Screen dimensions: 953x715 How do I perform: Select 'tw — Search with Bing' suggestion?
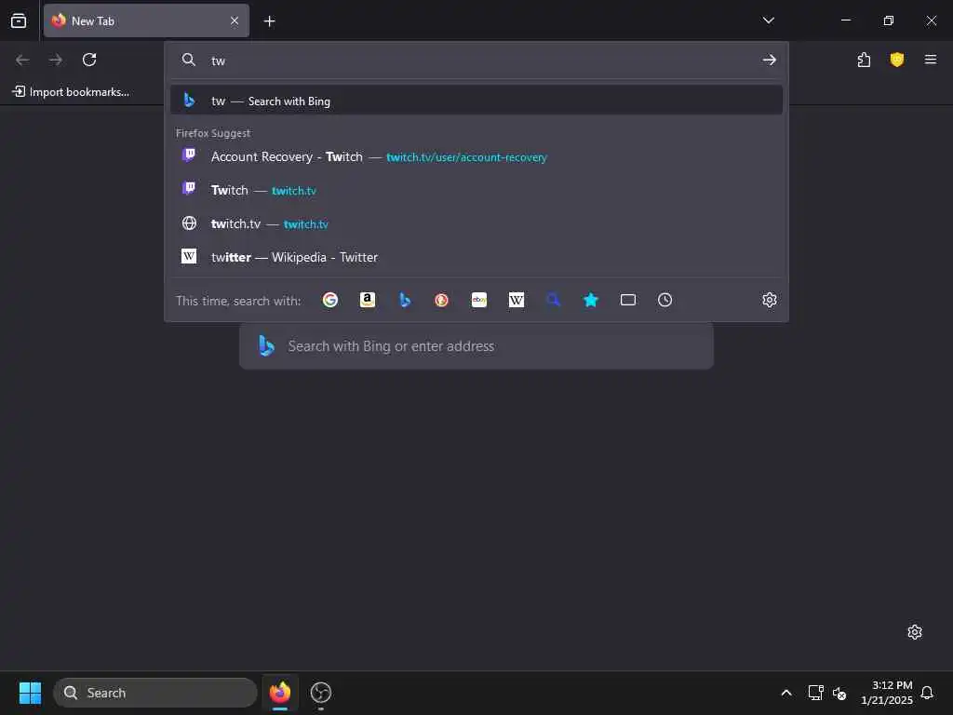click(x=476, y=101)
